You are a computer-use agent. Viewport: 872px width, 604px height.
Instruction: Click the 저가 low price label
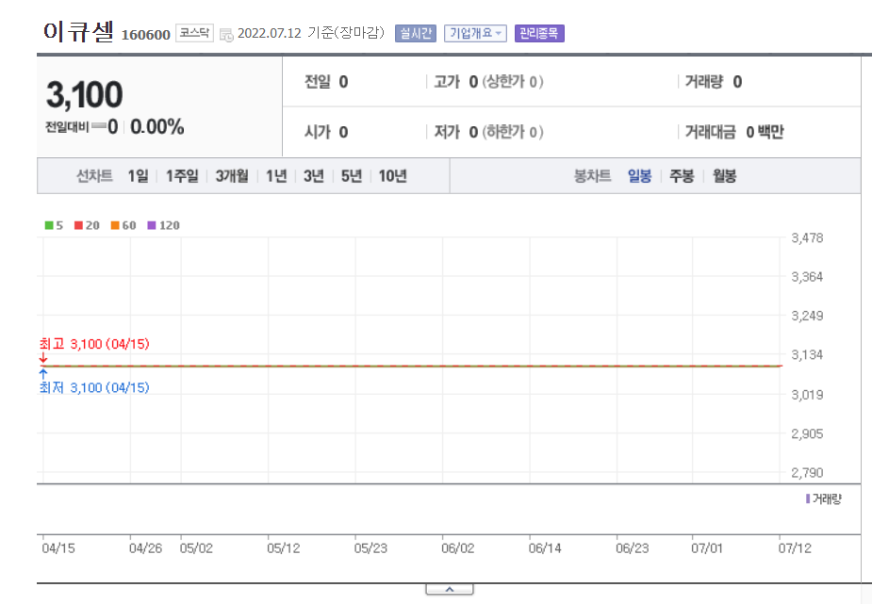point(447,132)
